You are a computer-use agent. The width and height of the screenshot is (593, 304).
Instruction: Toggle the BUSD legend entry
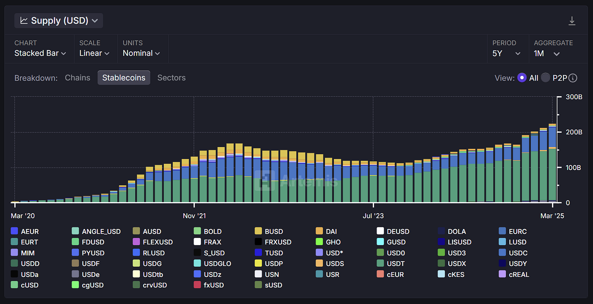pos(269,231)
